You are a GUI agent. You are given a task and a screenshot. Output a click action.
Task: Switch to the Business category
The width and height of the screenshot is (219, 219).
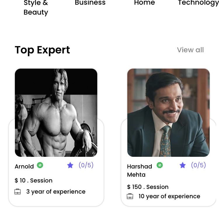tap(90, 3)
